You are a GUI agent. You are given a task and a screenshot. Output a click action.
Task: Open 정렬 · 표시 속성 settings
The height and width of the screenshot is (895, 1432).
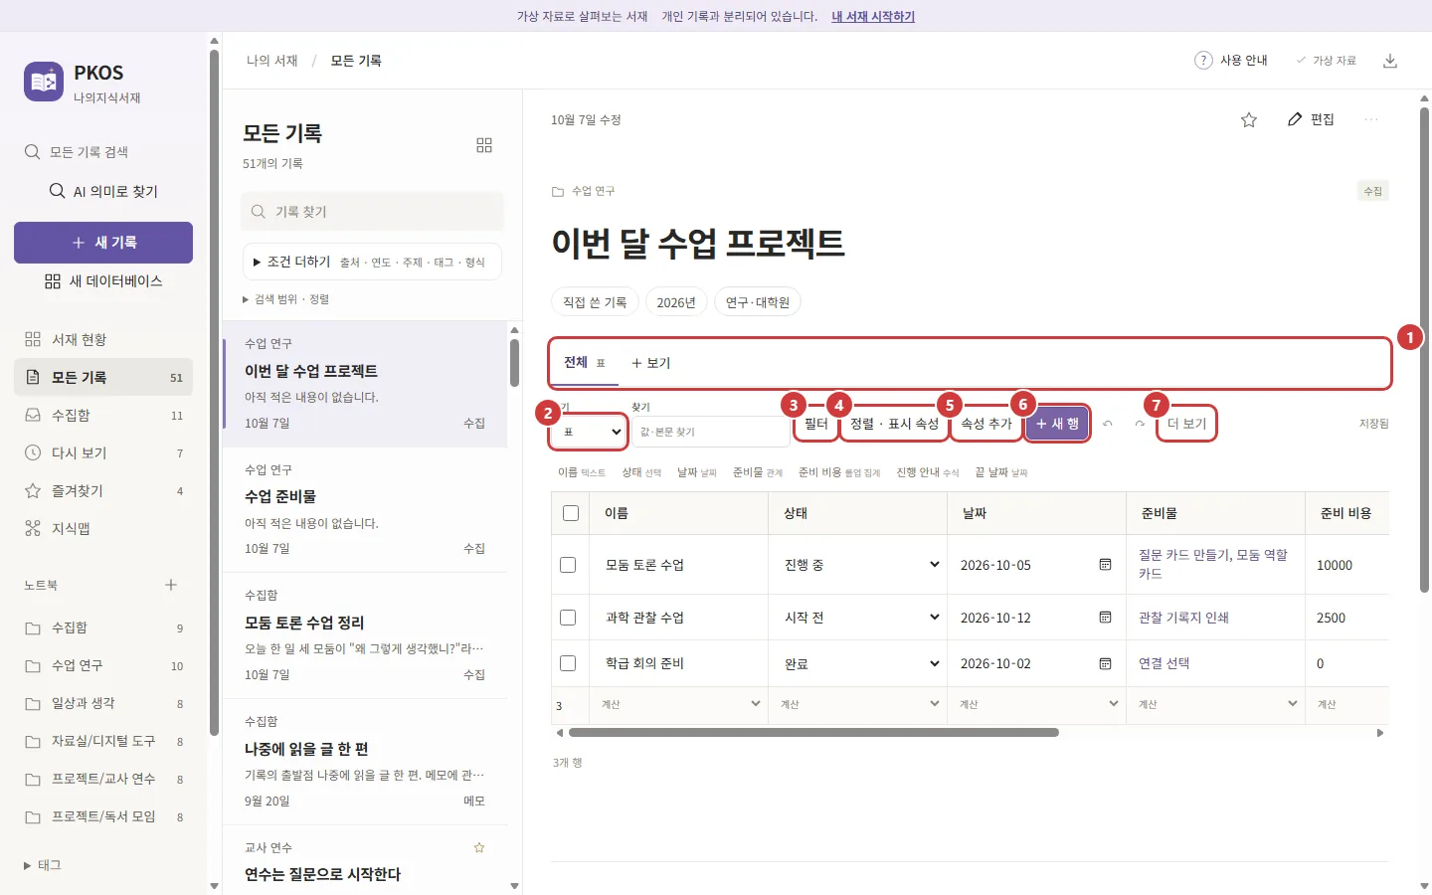895,424
